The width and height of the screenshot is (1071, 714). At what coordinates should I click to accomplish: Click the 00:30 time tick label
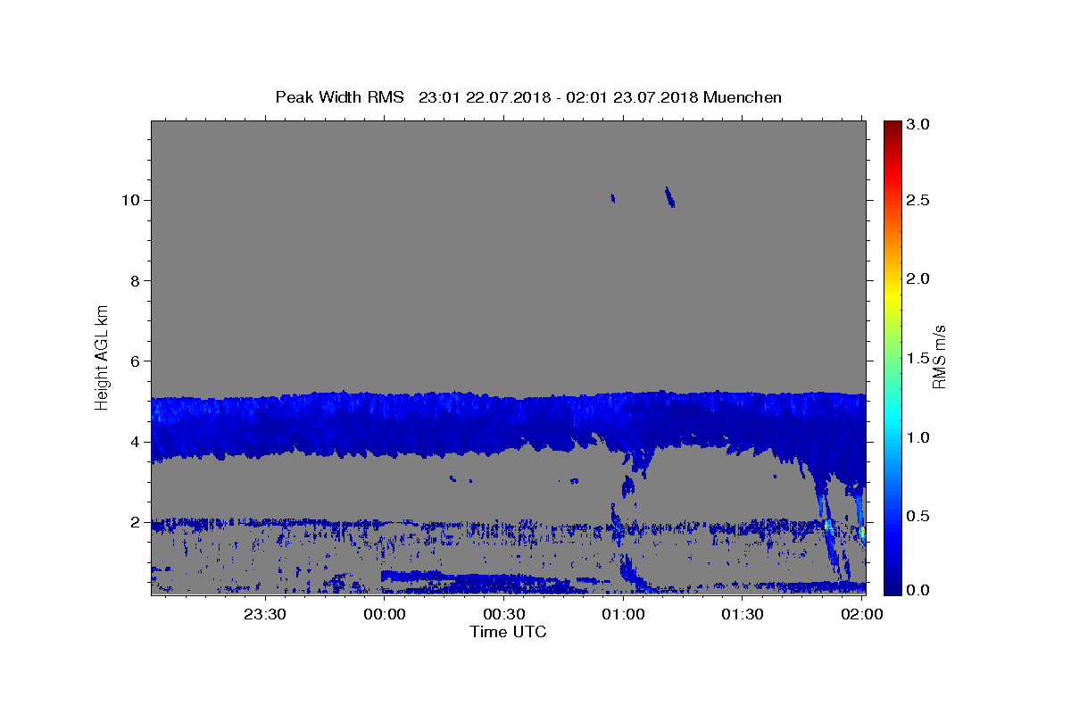pos(504,614)
